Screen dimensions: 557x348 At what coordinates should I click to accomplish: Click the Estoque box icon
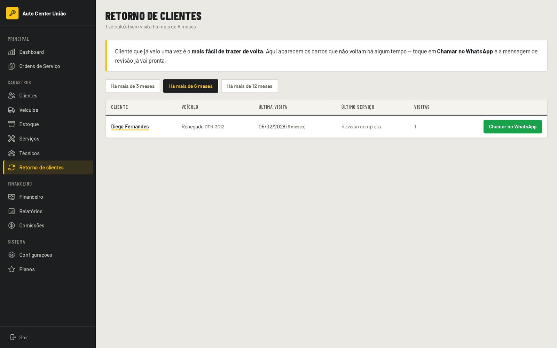(x=11, y=124)
